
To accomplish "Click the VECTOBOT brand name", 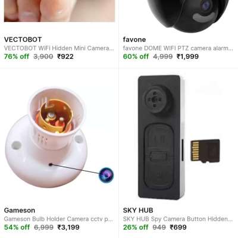I will (23, 39).
